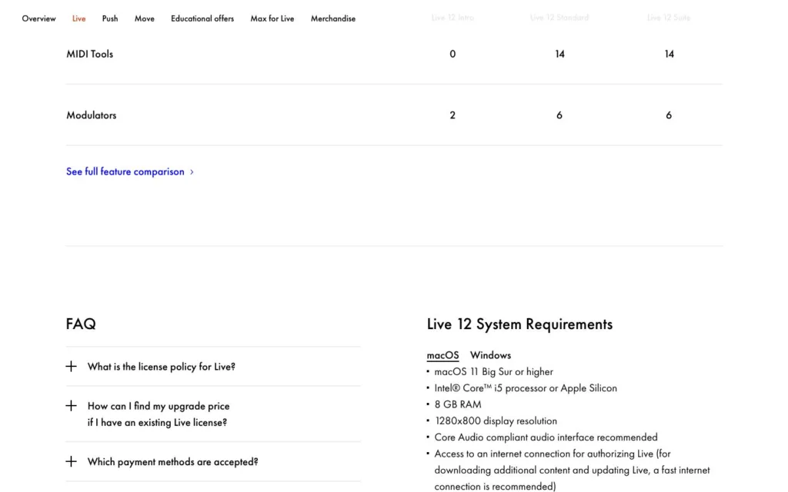This screenshot has height=492, width=788.
Task: Click the MIDI Tools value 0 for Intro
Action: point(452,54)
